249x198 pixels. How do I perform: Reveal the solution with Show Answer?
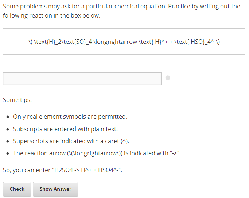pos(55,189)
